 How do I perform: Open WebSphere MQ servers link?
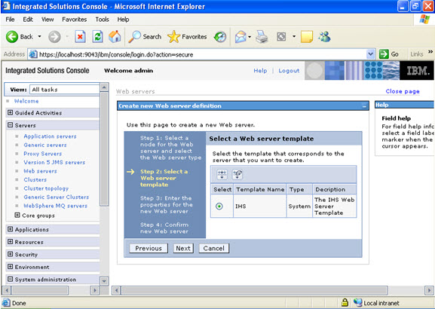tap(56, 206)
